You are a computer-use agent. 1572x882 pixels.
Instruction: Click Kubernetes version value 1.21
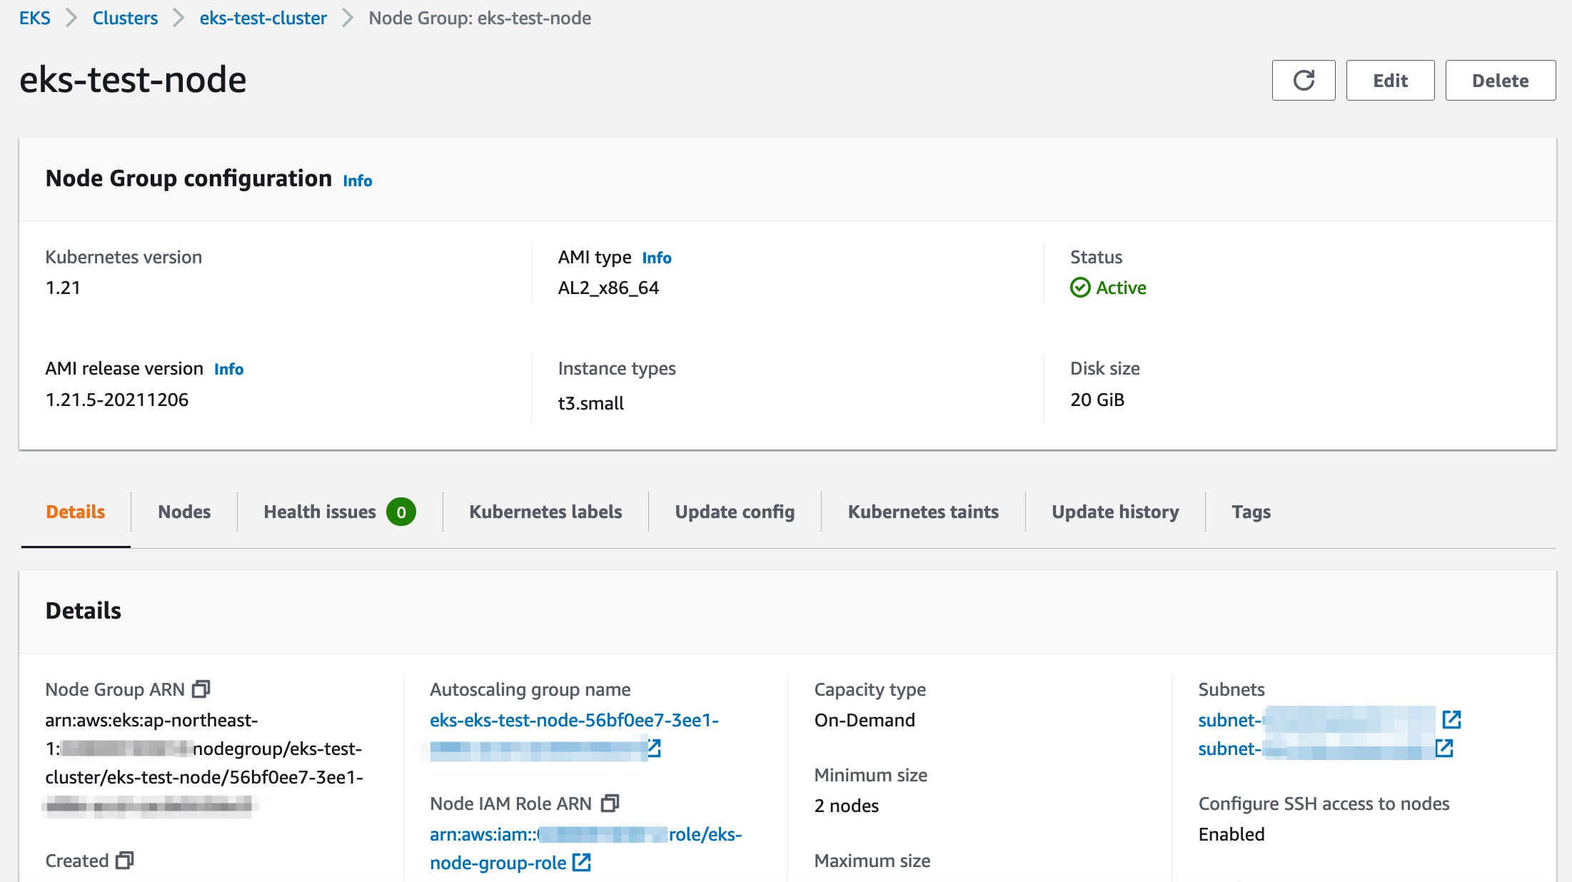coord(63,288)
